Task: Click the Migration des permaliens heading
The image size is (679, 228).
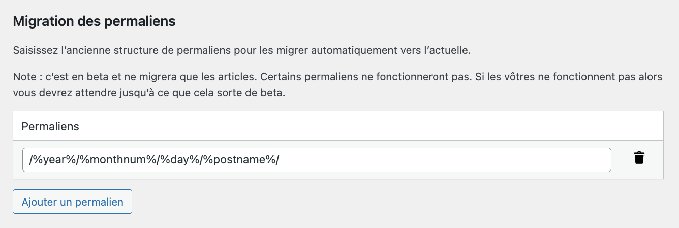Action: coord(94,21)
